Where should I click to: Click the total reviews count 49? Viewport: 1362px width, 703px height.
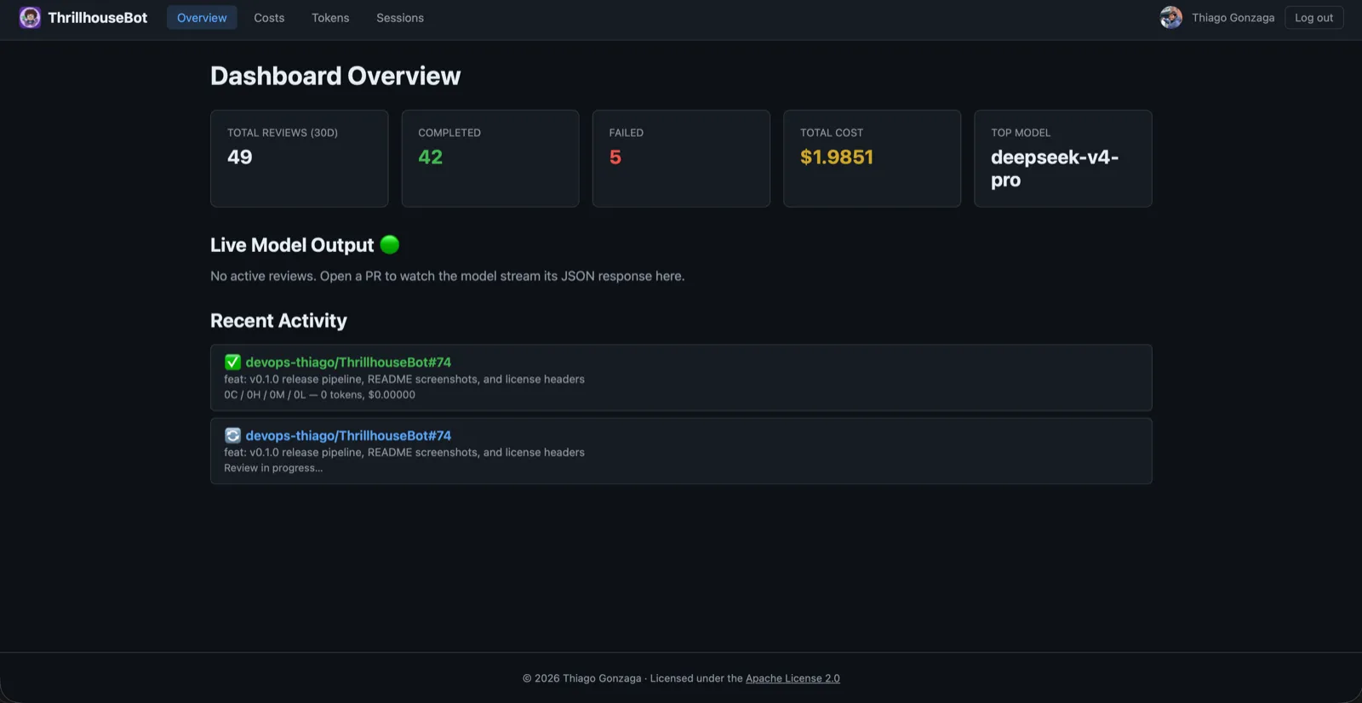(240, 157)
